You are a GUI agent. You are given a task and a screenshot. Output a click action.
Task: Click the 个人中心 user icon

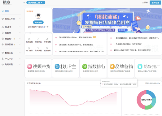click(3, 59)
